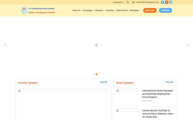Open the Activity Updates featured image

point(64,90)
